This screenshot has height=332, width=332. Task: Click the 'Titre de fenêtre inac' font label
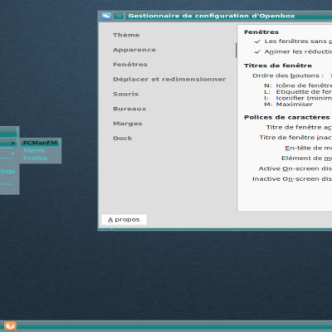[x=295, y=138]
